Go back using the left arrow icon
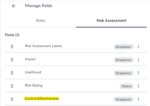 point(14,6)
